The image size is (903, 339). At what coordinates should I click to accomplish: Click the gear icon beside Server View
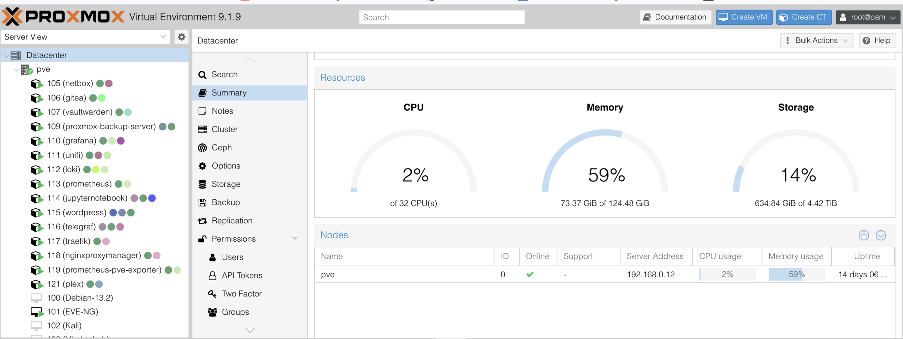tap(181, 37)
